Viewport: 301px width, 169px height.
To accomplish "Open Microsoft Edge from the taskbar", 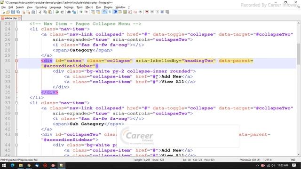I will (13, 165).
